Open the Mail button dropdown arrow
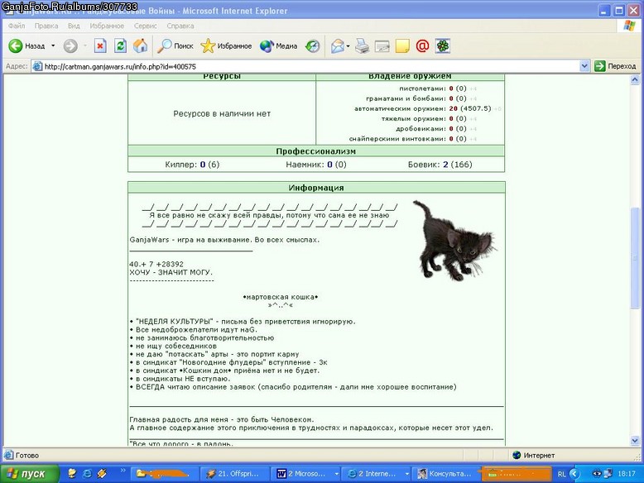This screenshot has width=644, height=483. [348, 46]
